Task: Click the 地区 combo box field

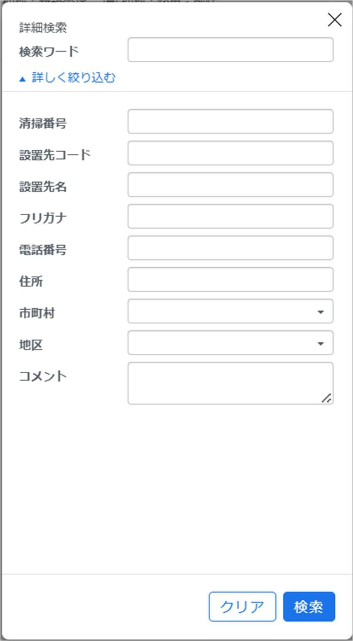Action: (230, 343)
